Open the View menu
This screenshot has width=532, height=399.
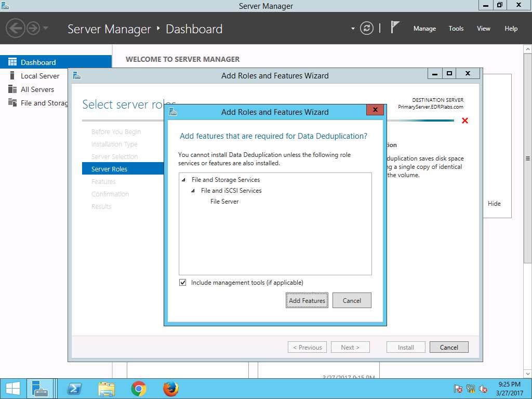pos(484,29)
